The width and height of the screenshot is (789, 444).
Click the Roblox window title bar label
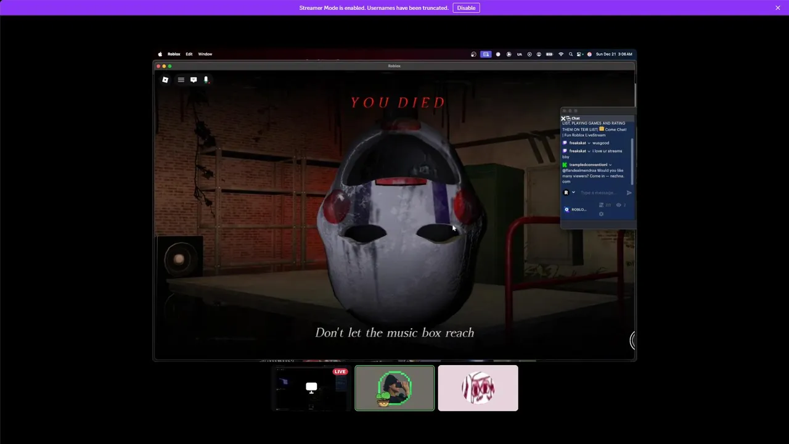click(x=394, y=66)
